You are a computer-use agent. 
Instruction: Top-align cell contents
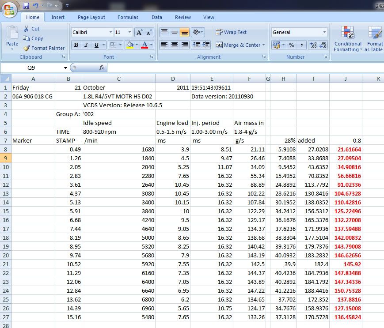pos(164,32)
